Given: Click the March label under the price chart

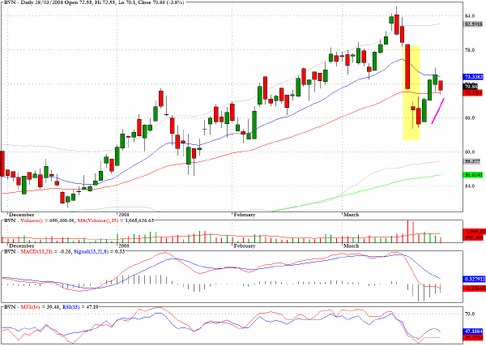Looking at the screenshot, I should click(x=352, y=215).
